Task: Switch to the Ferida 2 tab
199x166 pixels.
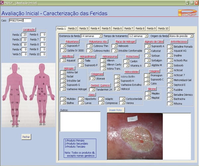Action: pos(72,29)
